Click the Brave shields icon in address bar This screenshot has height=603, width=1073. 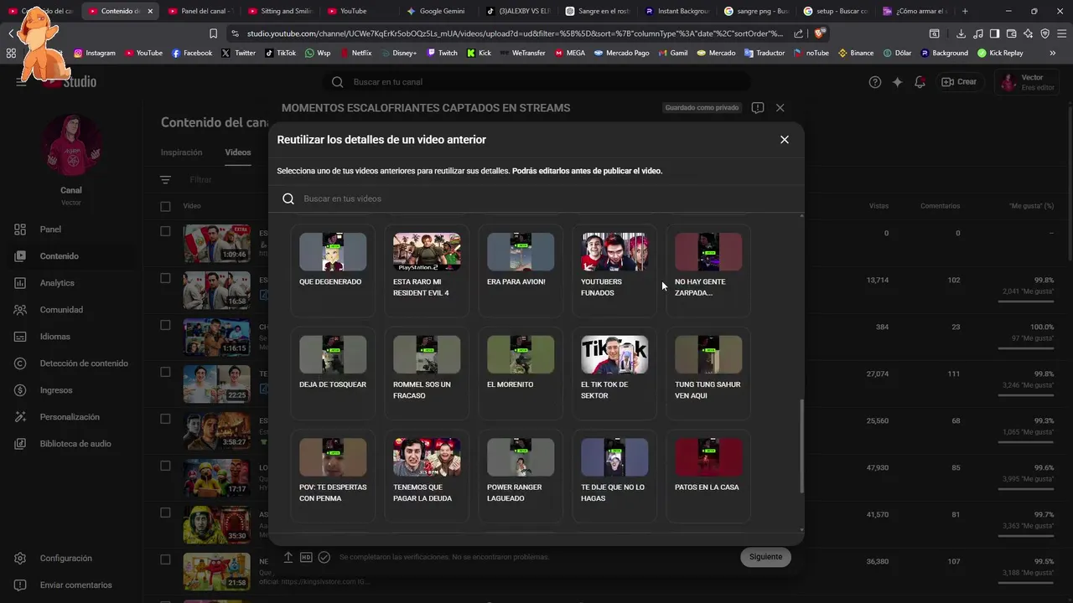pyautogui.click(x=820, y=33)
